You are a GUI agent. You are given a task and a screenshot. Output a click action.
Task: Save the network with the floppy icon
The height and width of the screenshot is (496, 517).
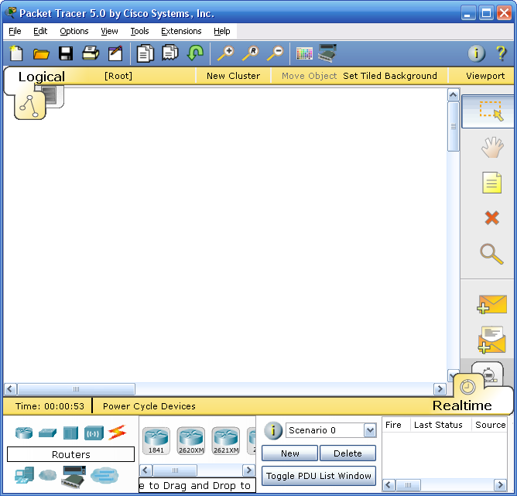66,53
